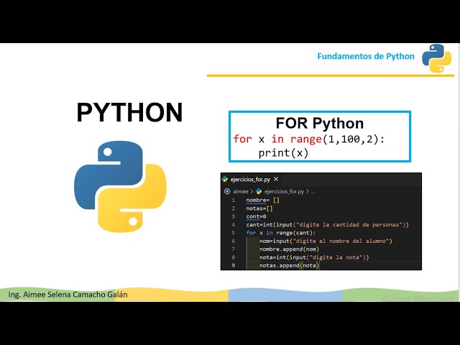Close the ejercicios_for.py tab
The width and height of the screenshot is (460, 345).
pos(276,179)
